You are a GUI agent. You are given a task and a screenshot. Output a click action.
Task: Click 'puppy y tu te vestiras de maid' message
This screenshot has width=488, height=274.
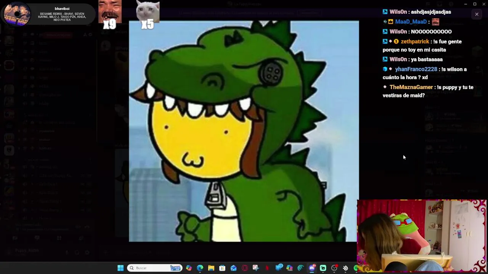pos(428,91)
